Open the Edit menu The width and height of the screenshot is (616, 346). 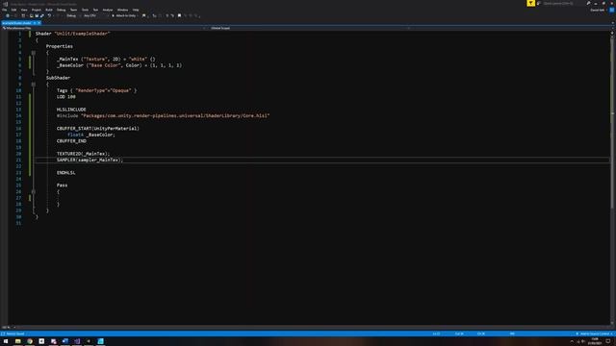pyautogui.click(x=13, y=10)
